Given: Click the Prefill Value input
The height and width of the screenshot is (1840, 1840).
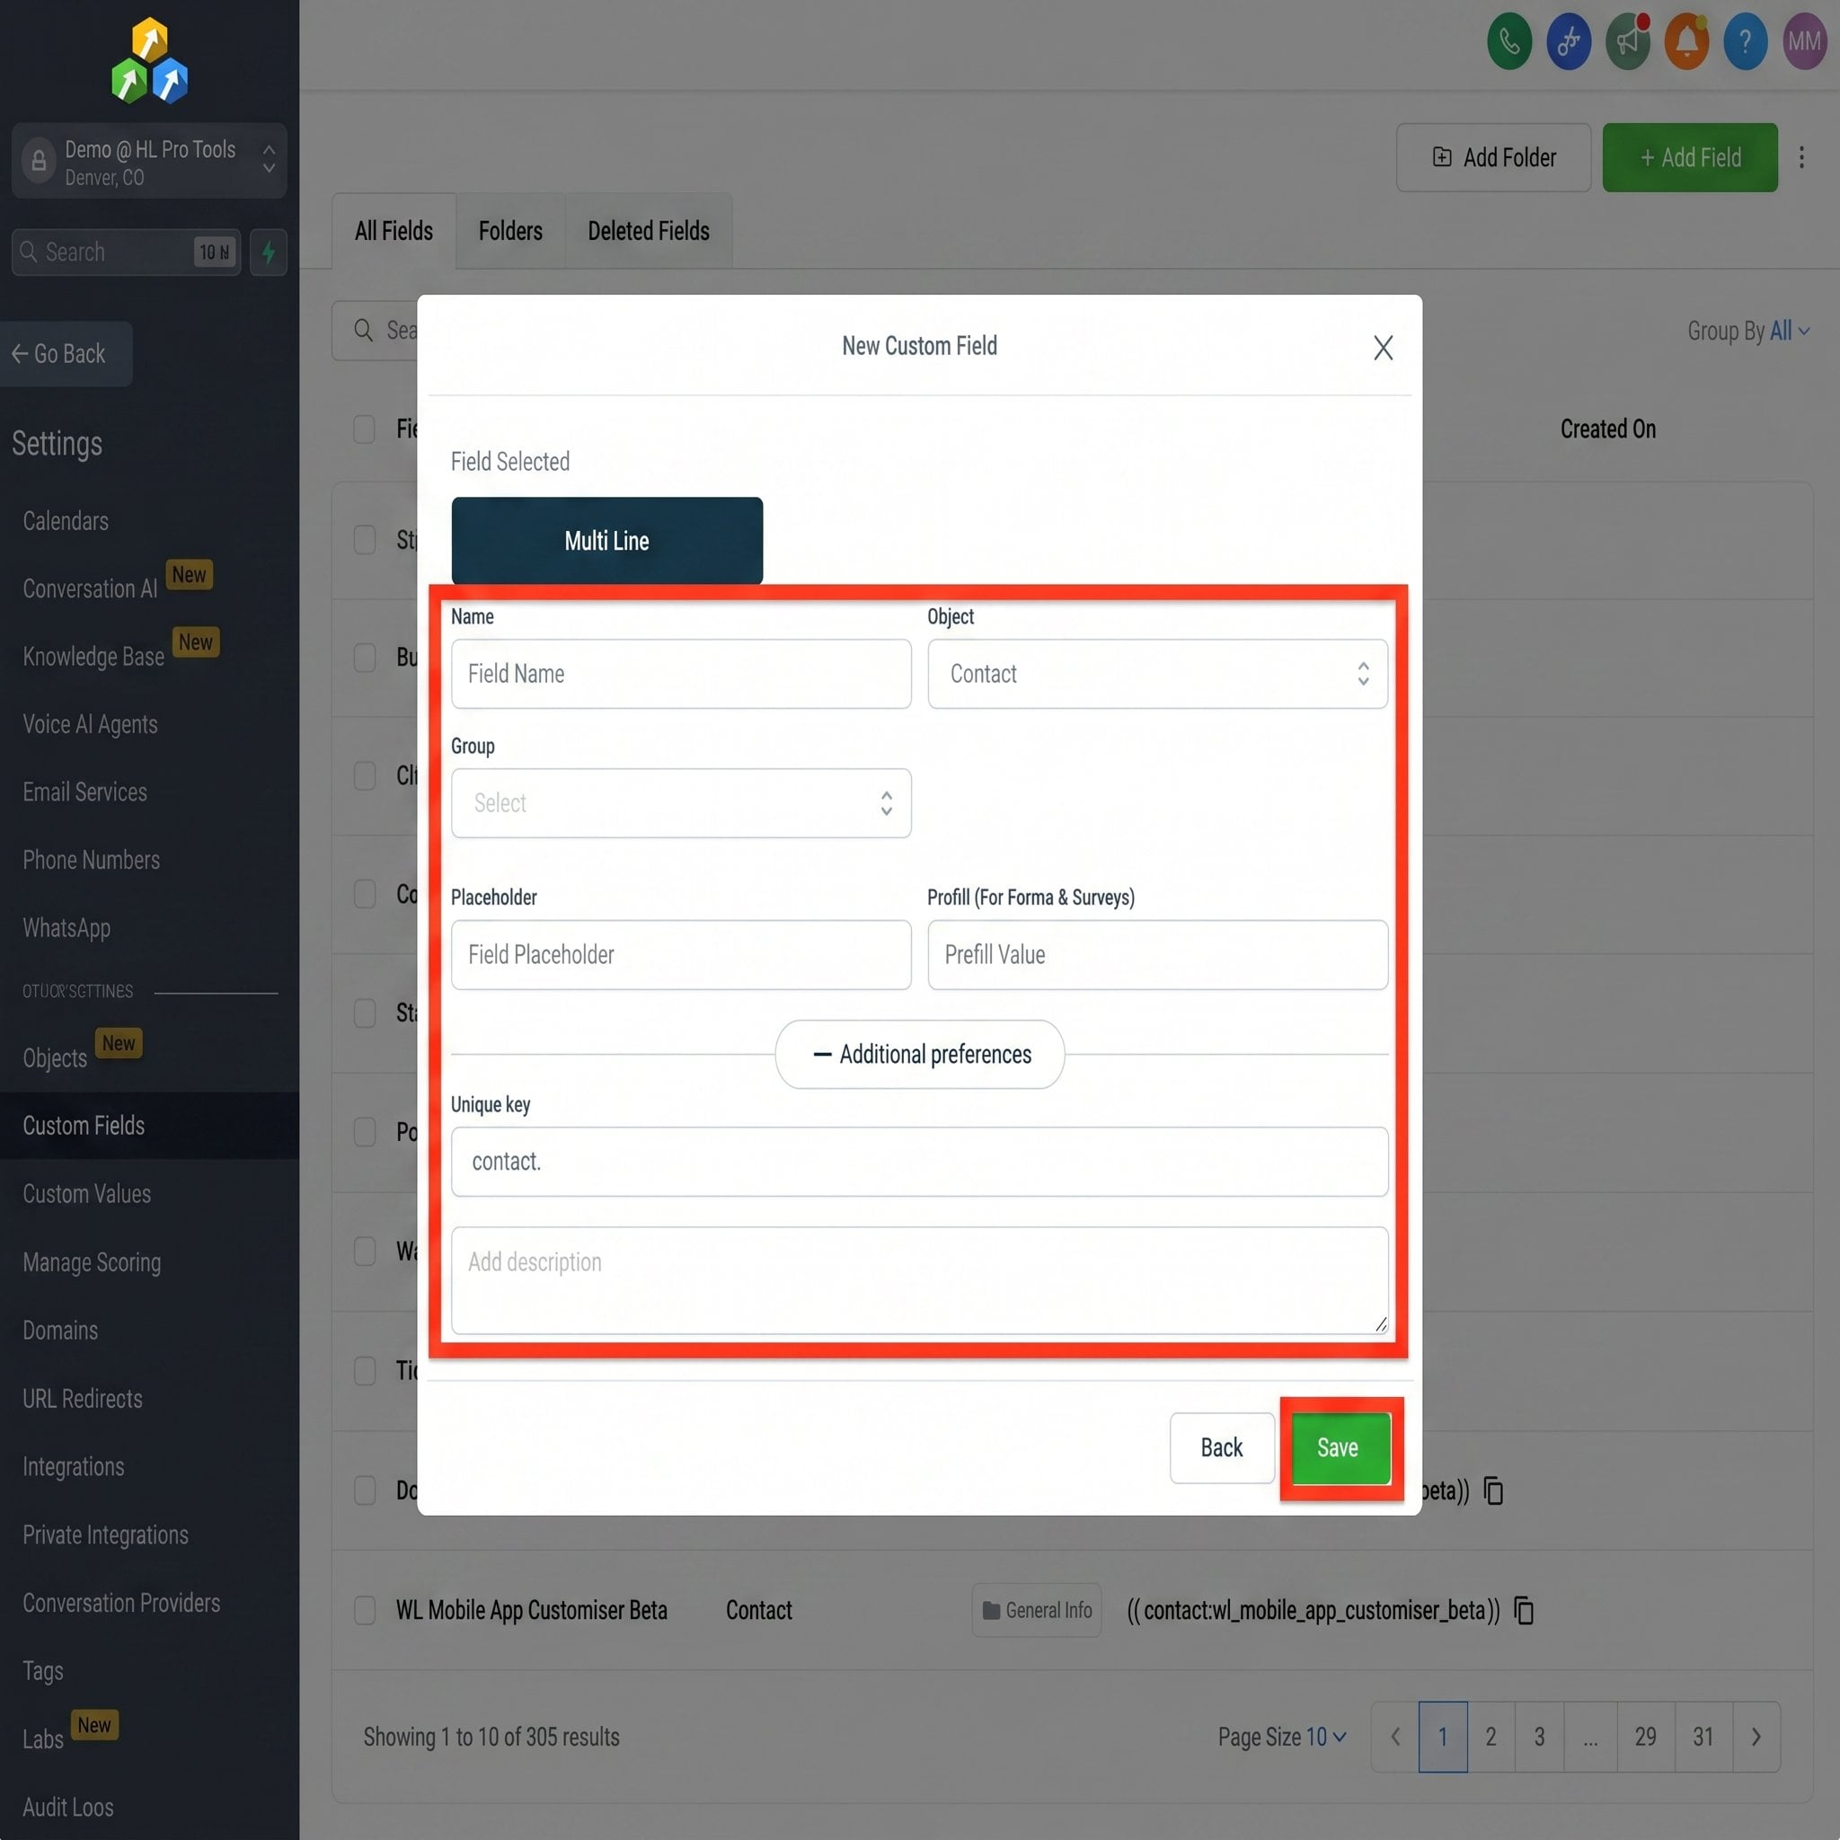Looking at the screenshot, I should [x=1157, y=954].
